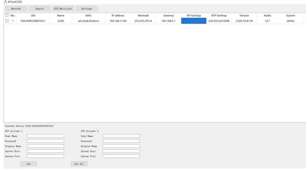Click SIP Account 2 Display Name field

(121, 146)
